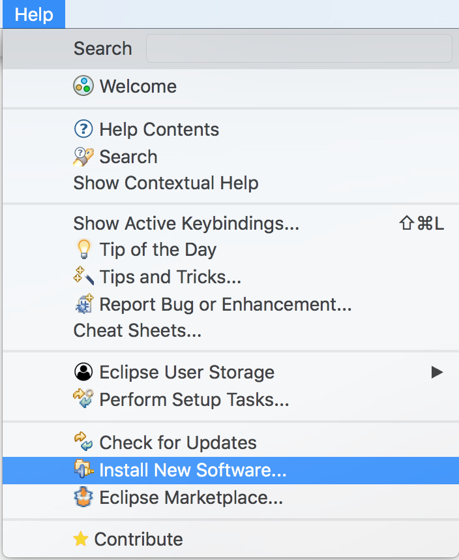The width and height of the screenshot is (459, 560).
Task: Expand the Eclipse User Storage submenu arrow
Action: click(437, 372)
